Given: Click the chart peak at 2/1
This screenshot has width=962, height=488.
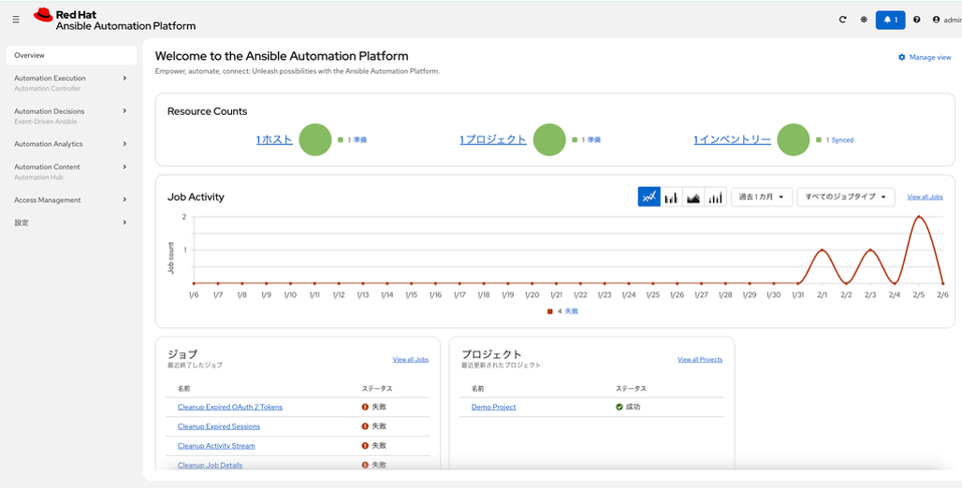Looking at the screenshot, I should click(823, 250).
